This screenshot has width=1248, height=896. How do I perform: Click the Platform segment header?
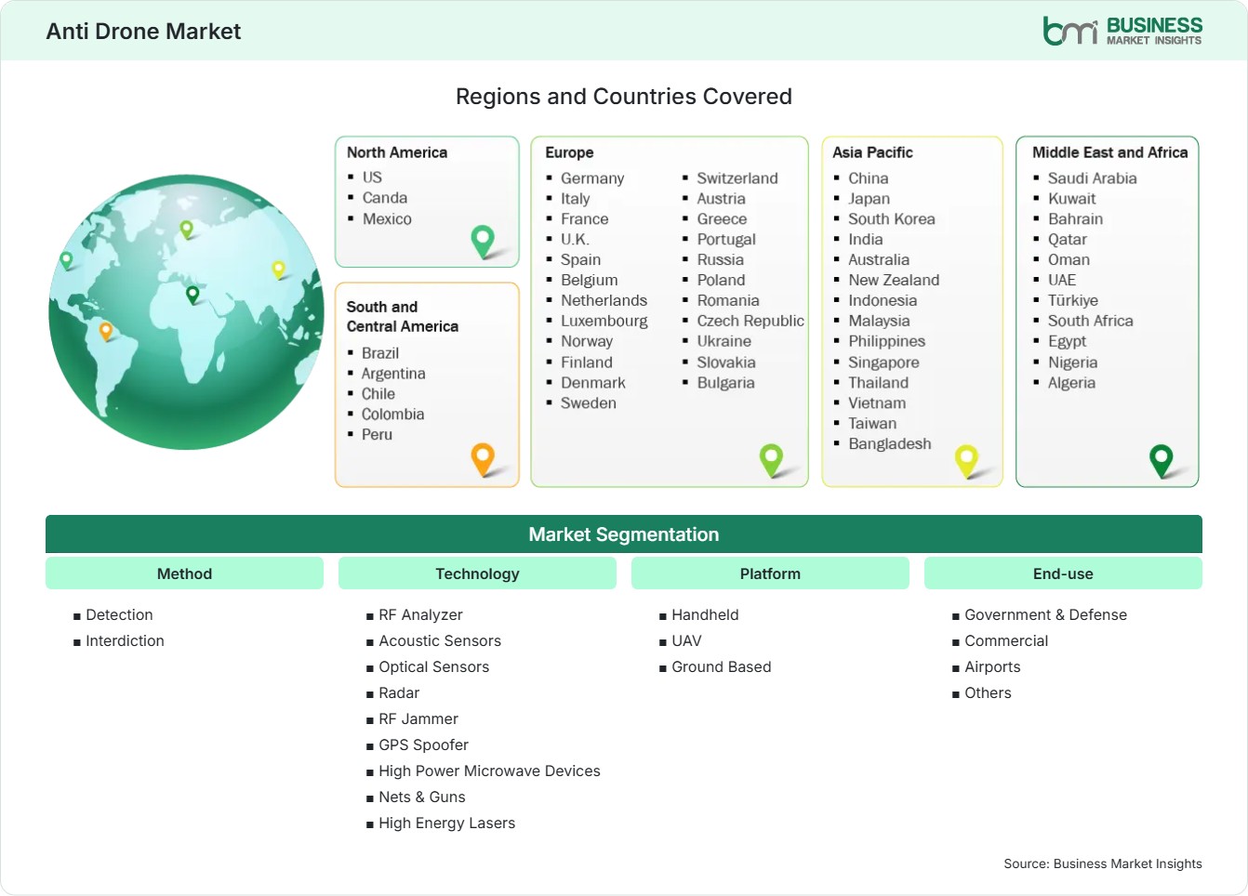click(770, 573)
